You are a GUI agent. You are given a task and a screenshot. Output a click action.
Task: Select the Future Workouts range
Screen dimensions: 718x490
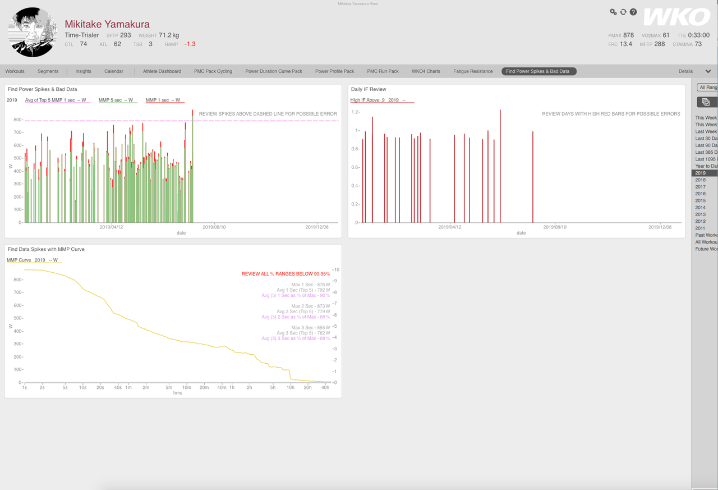tap(706, 249)
